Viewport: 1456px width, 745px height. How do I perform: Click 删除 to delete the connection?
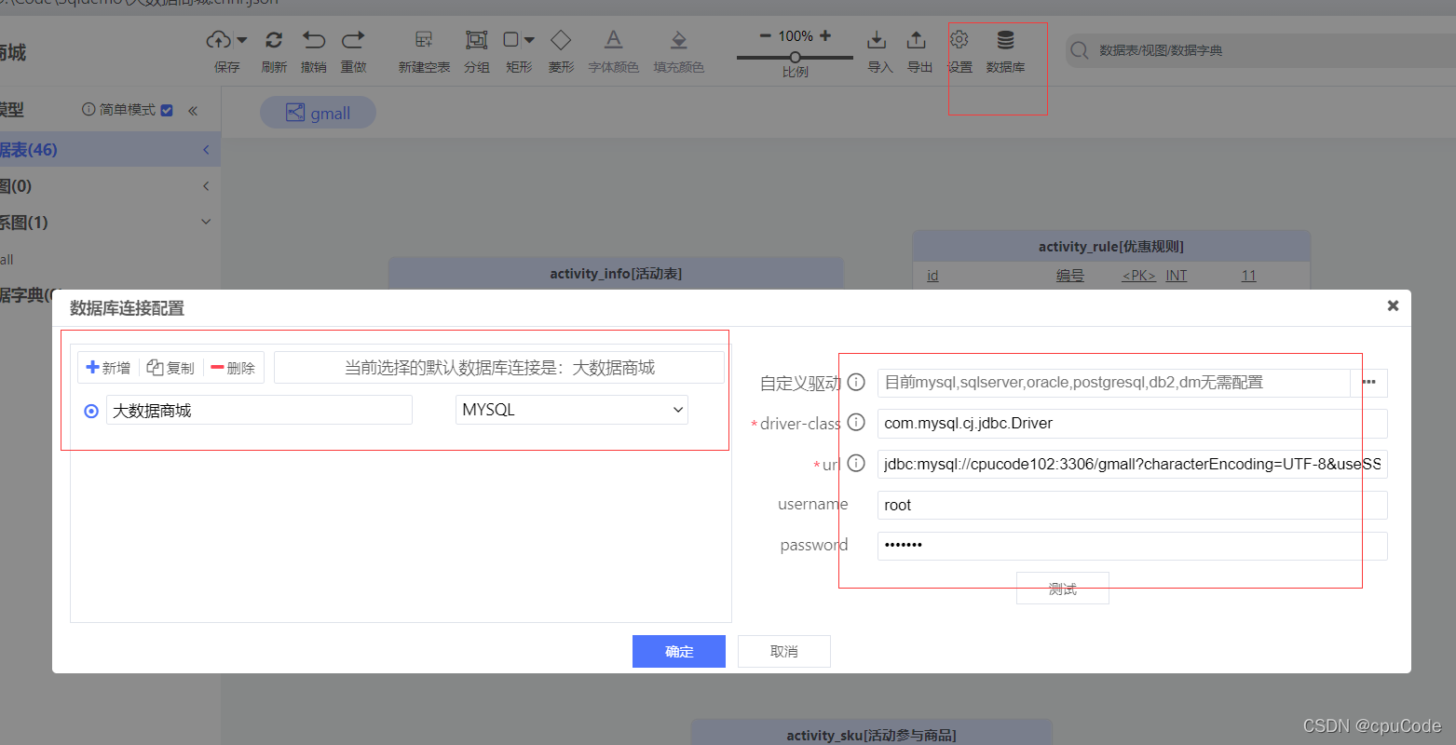[x=233, y=368]
